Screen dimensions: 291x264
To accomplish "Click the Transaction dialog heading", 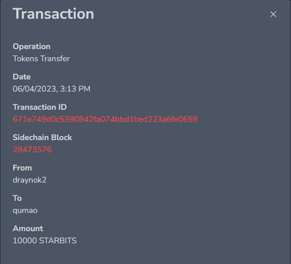I will tap(54, 14).
